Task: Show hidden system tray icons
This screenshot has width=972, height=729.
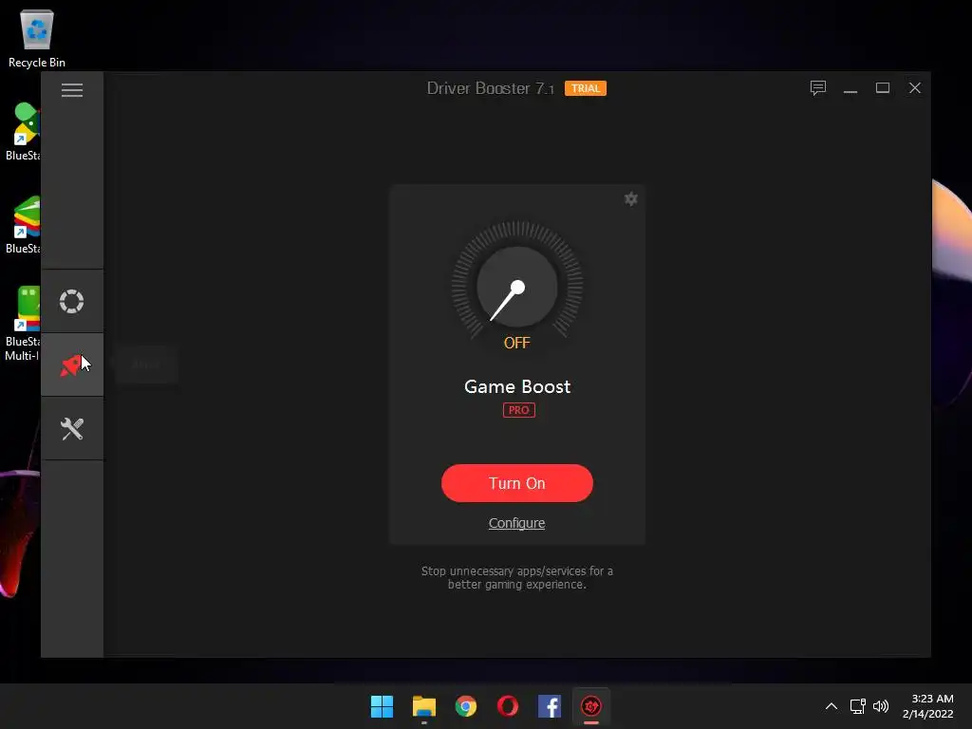Action: click(832, 706)
